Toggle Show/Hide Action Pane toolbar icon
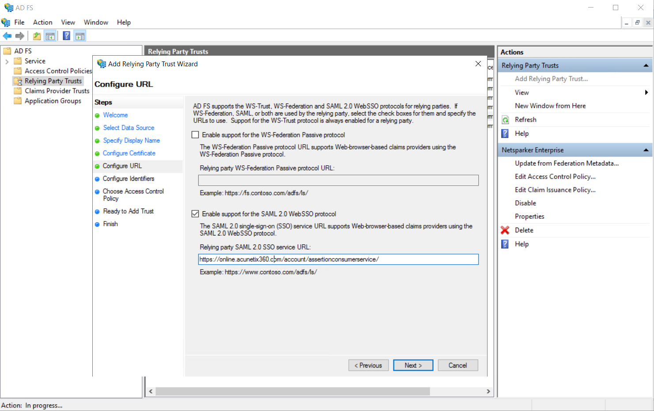This screenshot has height=411, width=654. click(80, 36)
